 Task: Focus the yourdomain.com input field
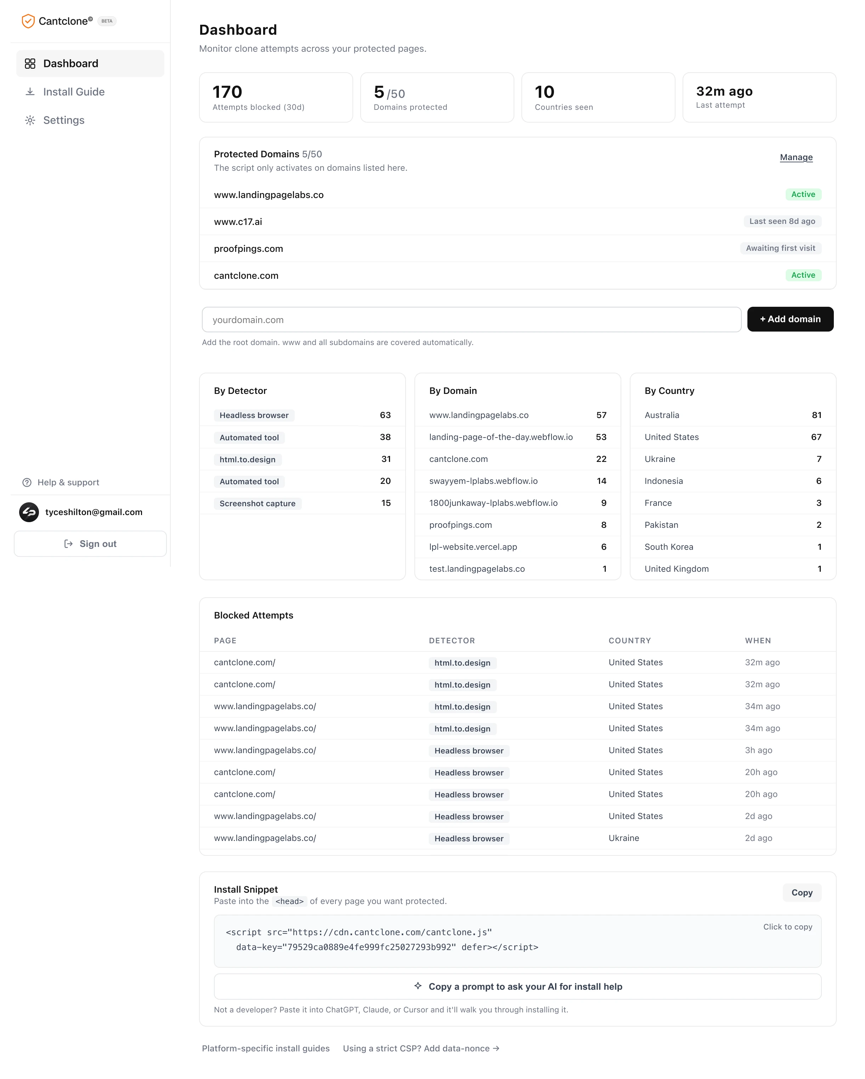[x=471, y=319]
